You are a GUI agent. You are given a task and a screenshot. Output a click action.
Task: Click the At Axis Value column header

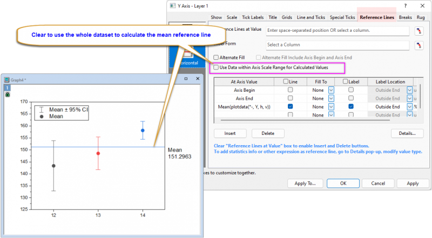(244, 82)
